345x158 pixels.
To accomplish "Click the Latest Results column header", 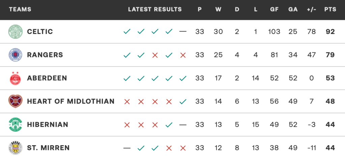I will (x=155, y=9).
